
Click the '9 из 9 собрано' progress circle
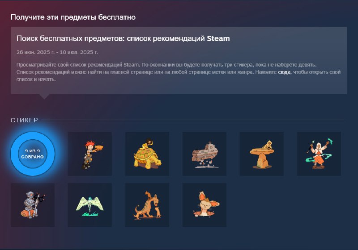(33, 154)
